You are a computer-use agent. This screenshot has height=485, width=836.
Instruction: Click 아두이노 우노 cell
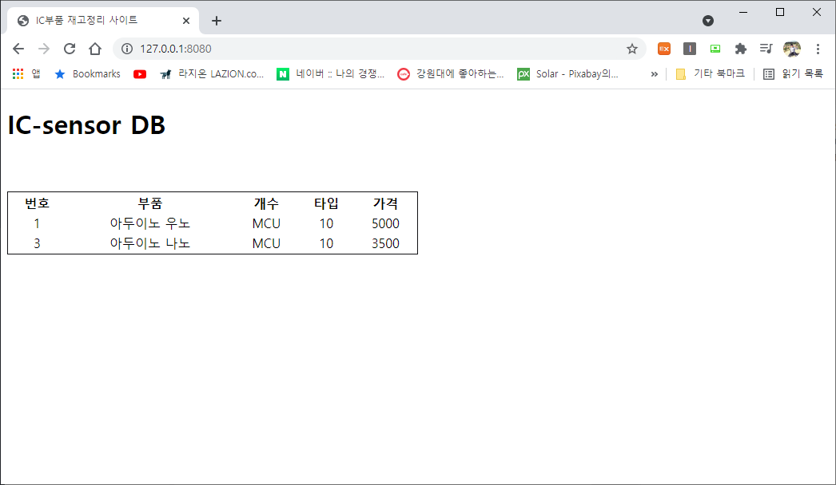(x=149, y=223)
